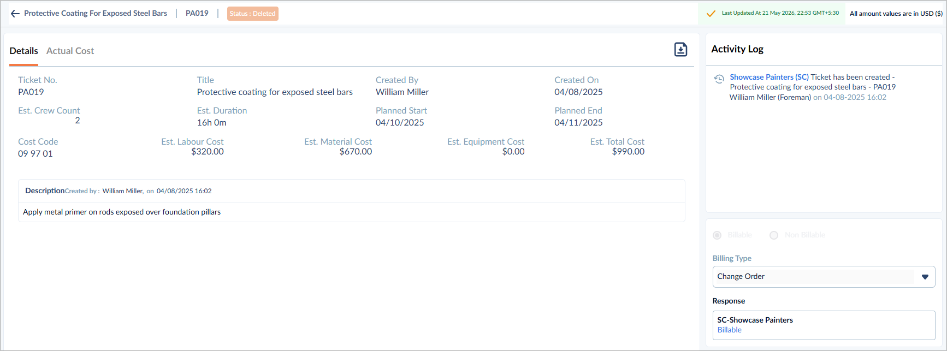Click the Response label
Image resolution: width=947 pixels, height=351 pixels.
pyautogui.click(x=729, y=301)
